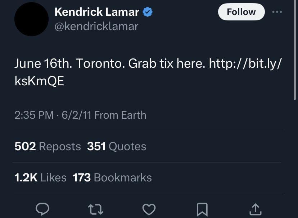Open the @kendricklamar handle
Image resolution: width=298 pixels, height=218 pixels.
[x=96, y=26]
